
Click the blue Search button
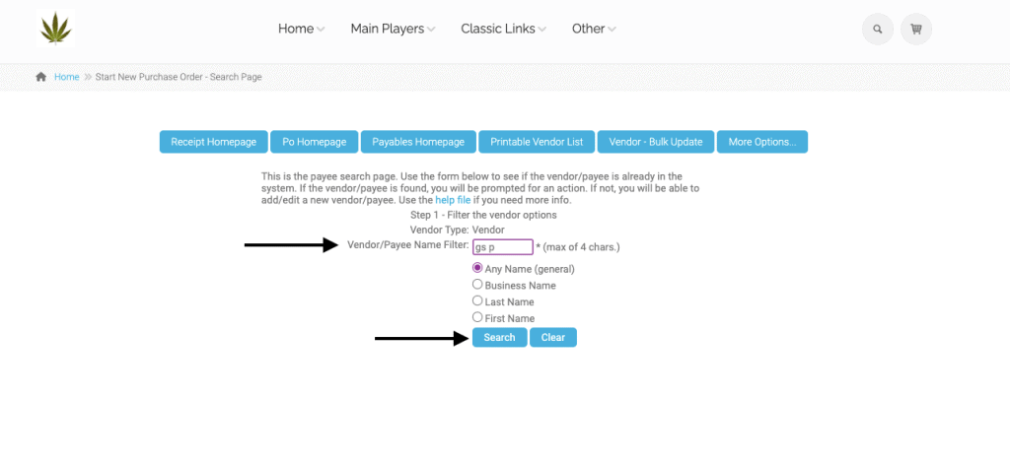499,338
